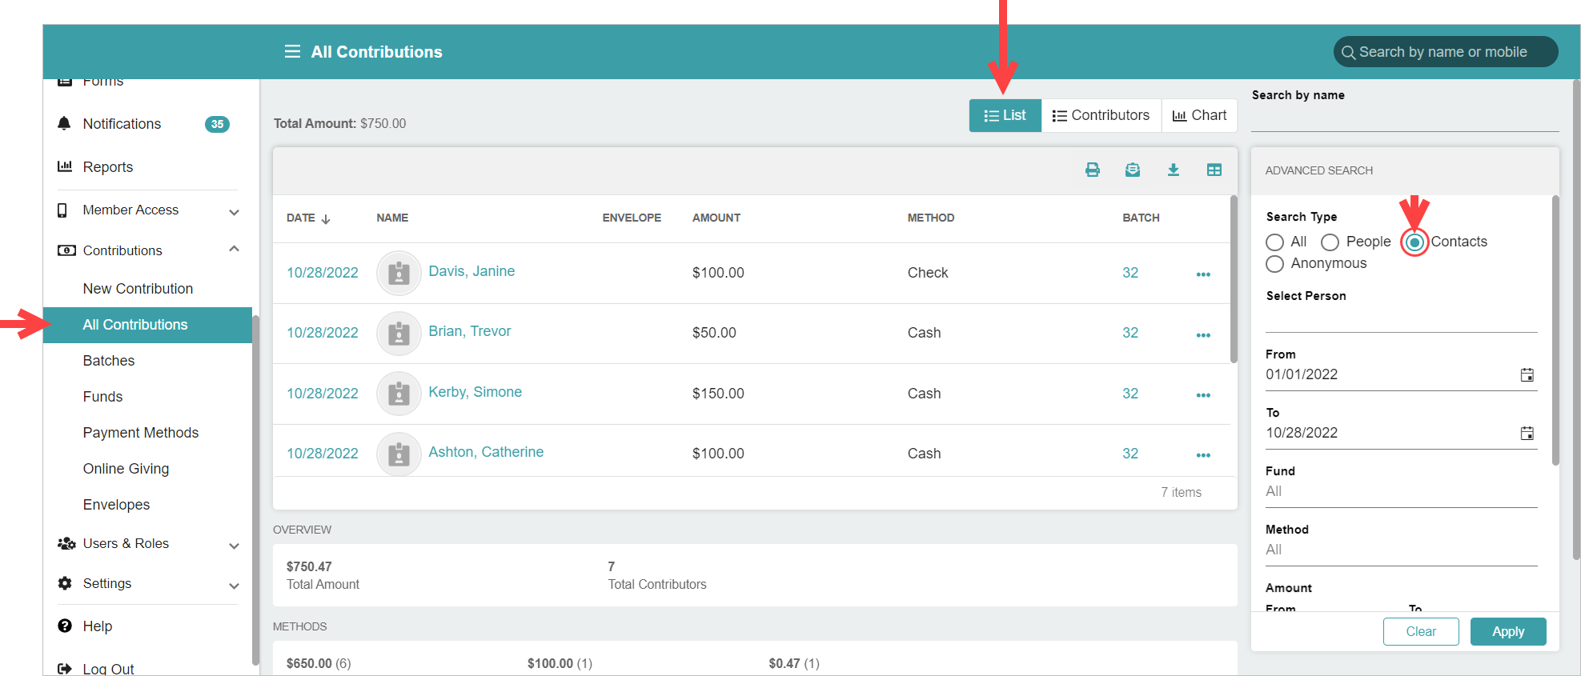Click the Notifications bell icon
The image size is (1581, 676).
coord(65,123)
